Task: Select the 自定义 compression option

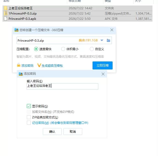Action: [92, 49]
